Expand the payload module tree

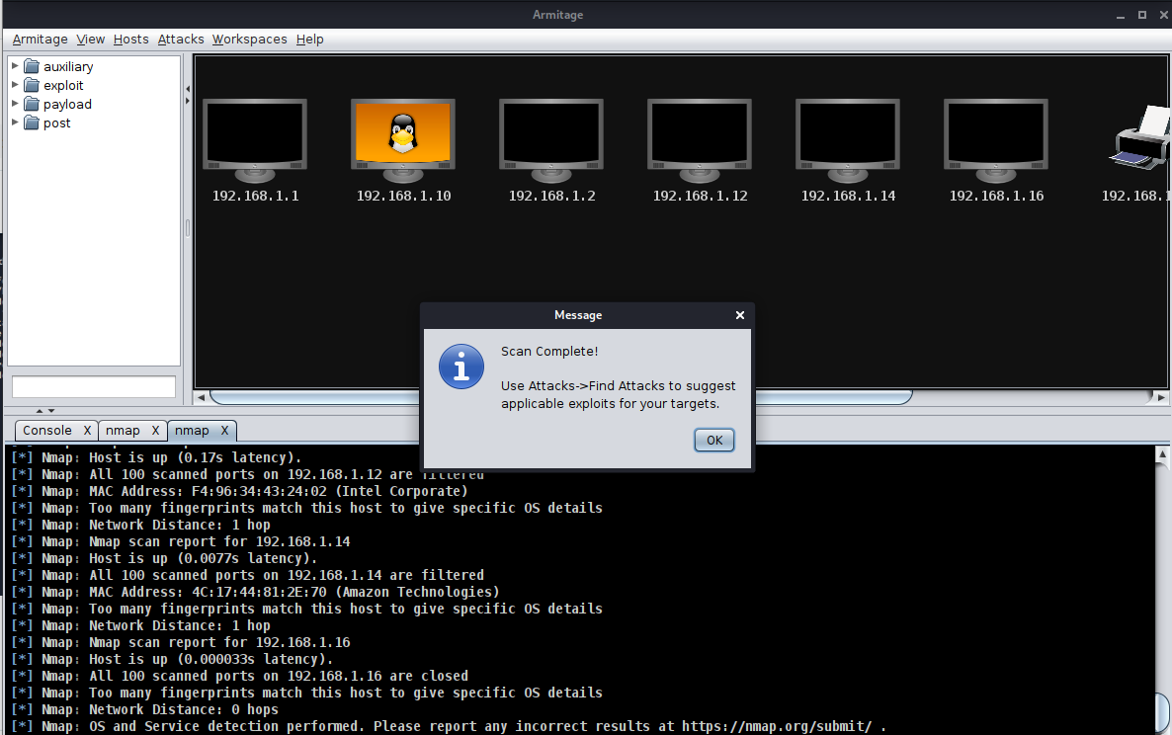(x=14, y=103)
